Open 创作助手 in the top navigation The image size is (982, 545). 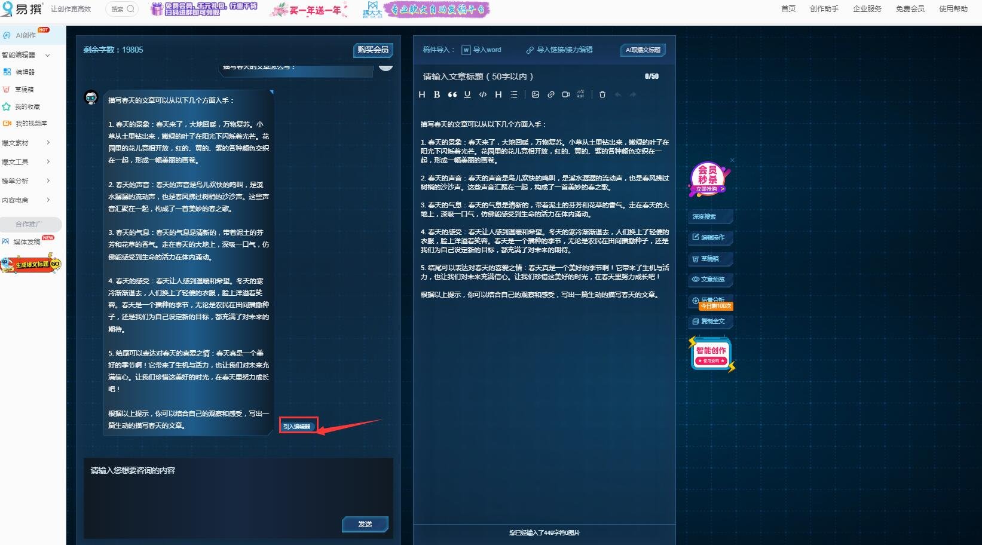(x=824, y=9)
